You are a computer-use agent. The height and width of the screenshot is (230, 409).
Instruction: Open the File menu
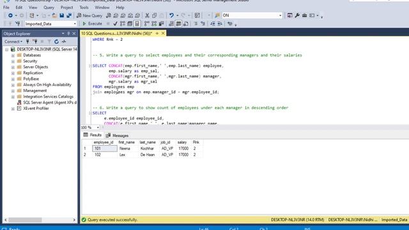point(6,8)
